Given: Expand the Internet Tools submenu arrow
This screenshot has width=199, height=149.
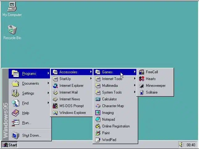Looking at the screenshot, I should [x=135, y=79].
